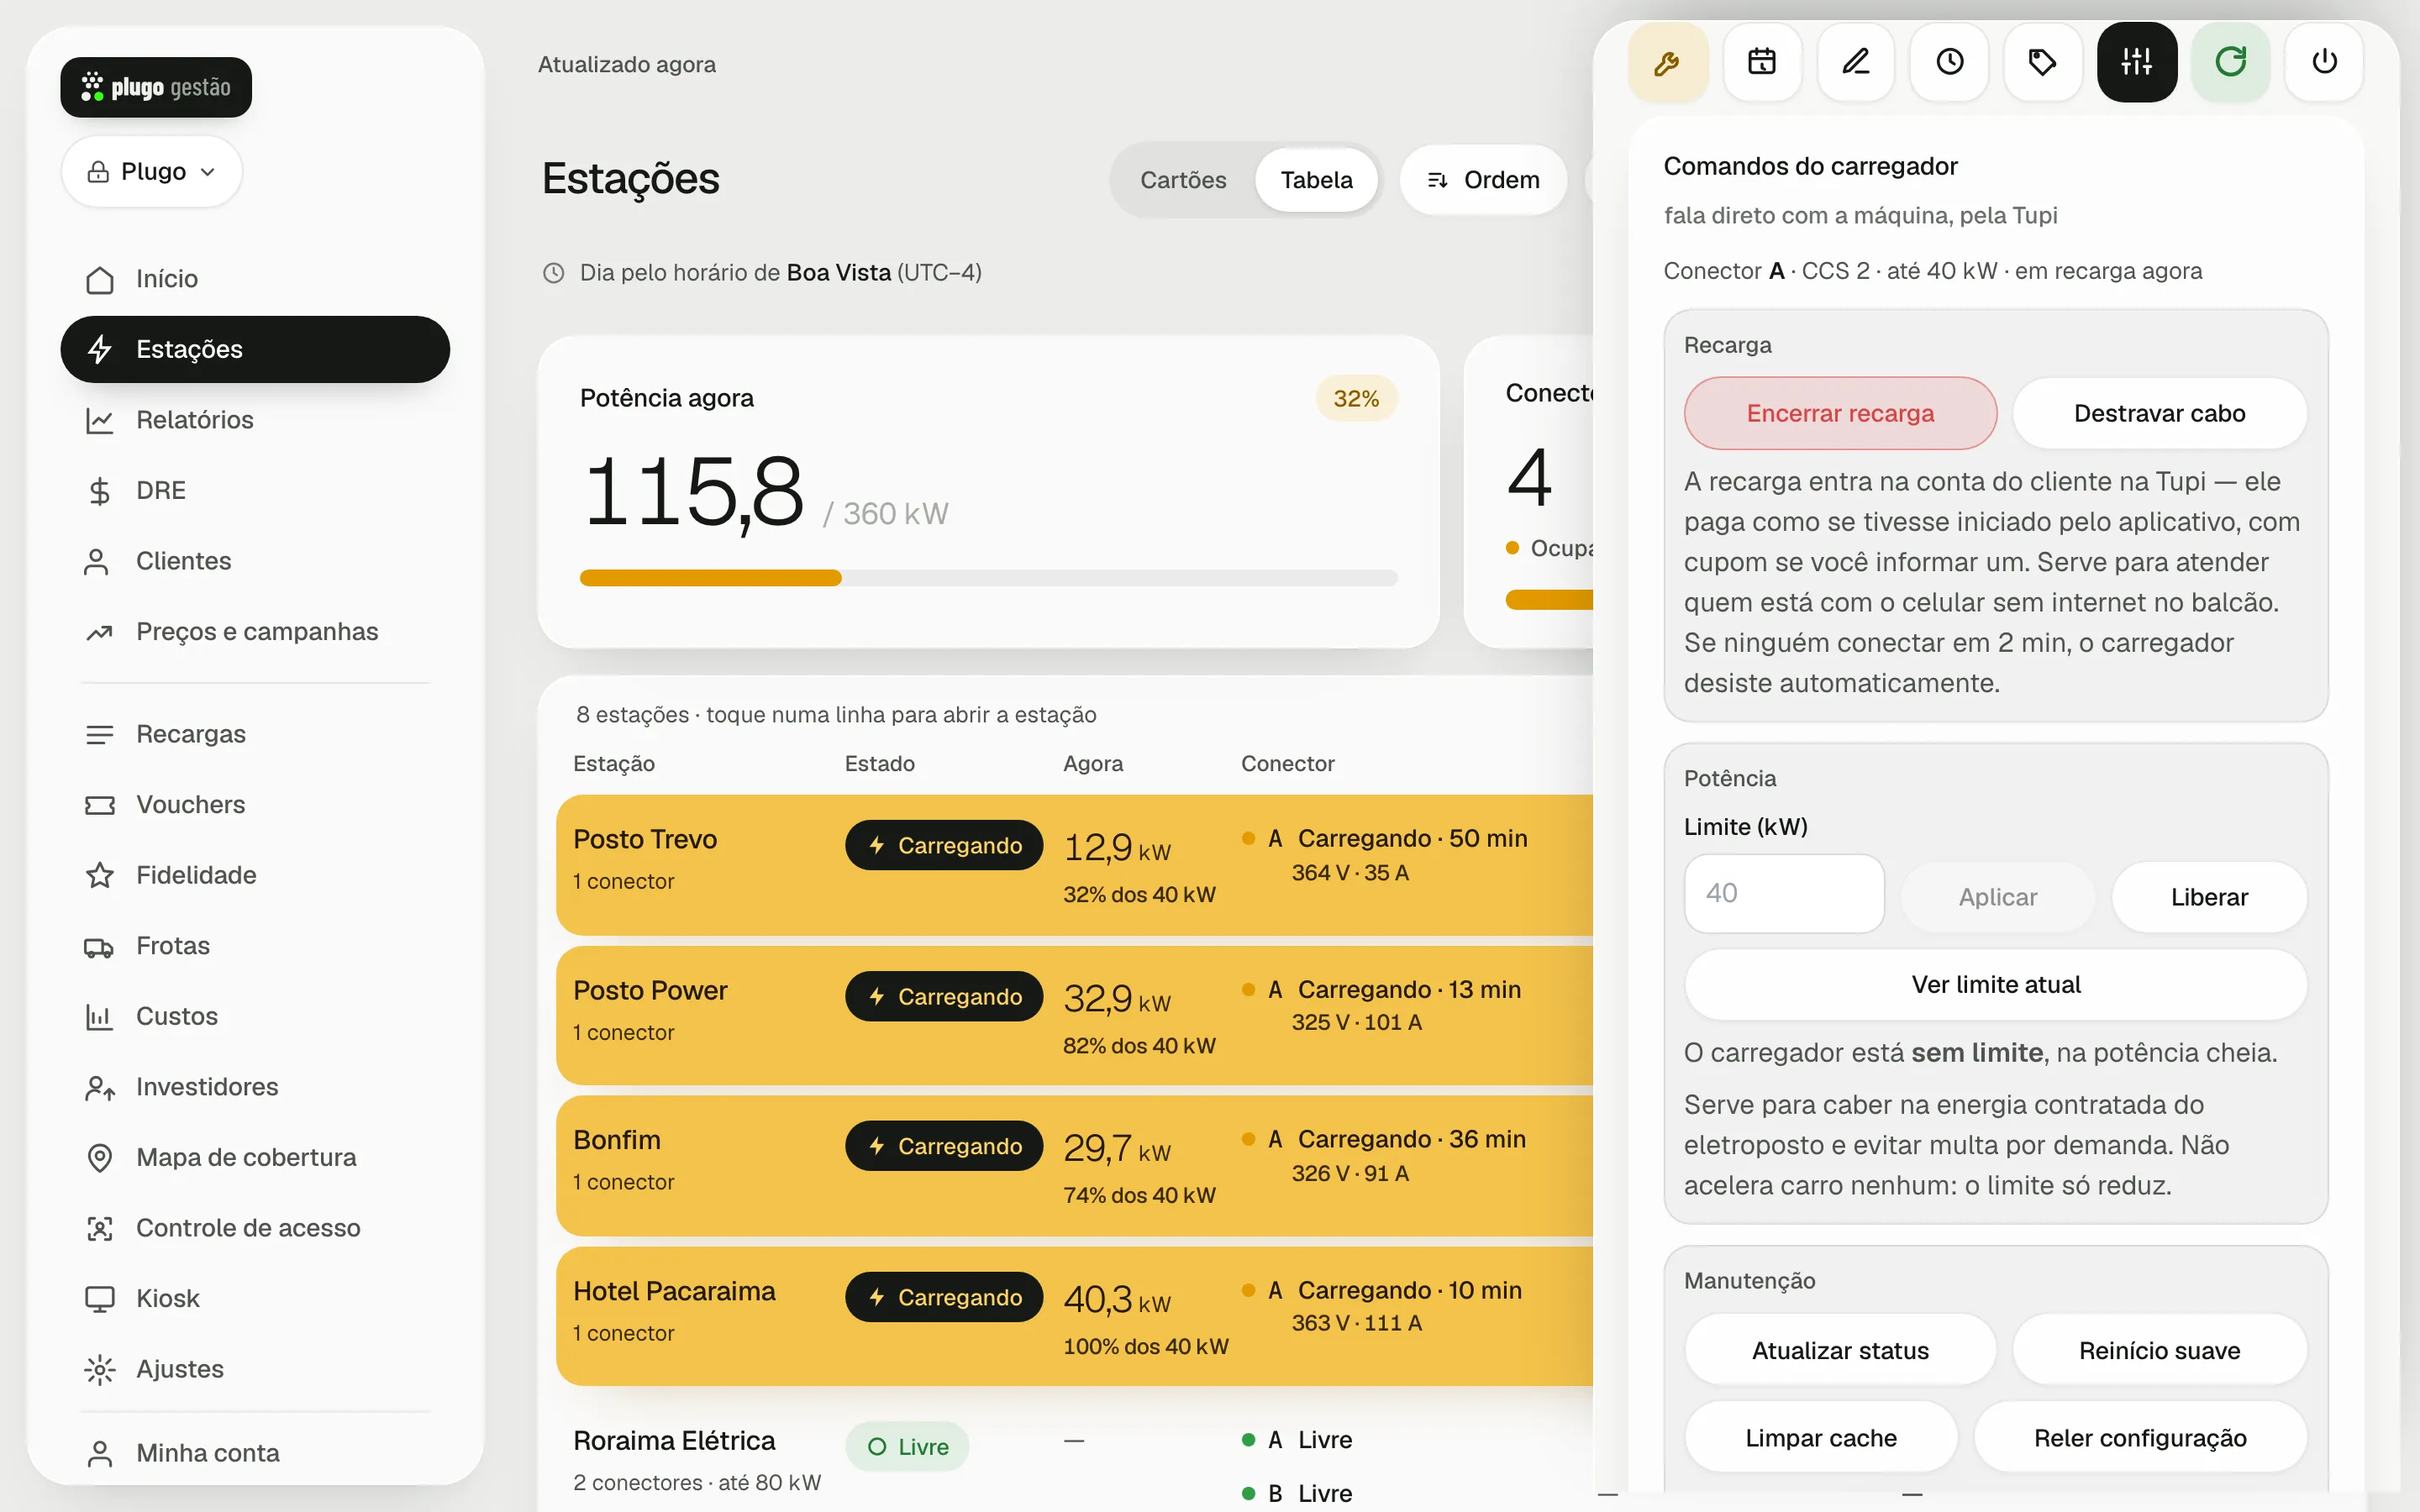Click Liberar power limit button
The image size is (2420, 1512).
[x=2209, y=897]
